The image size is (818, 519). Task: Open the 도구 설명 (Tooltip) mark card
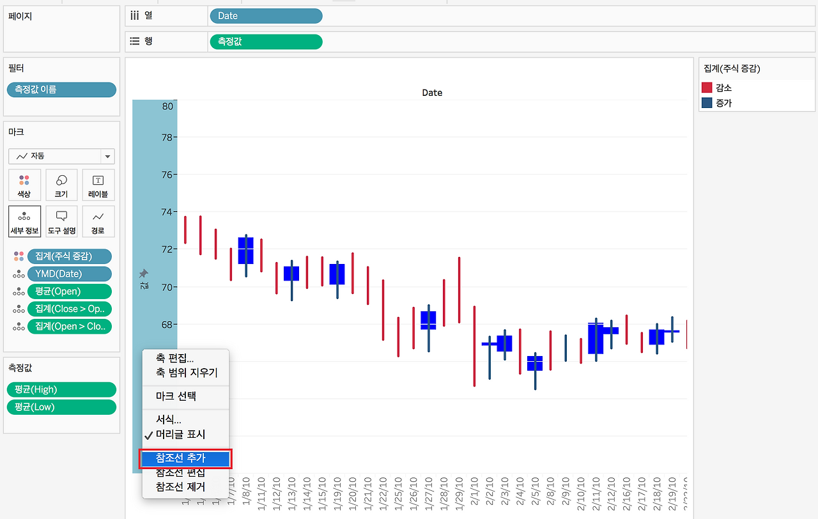pyautogui.click(x=62, y=222)
